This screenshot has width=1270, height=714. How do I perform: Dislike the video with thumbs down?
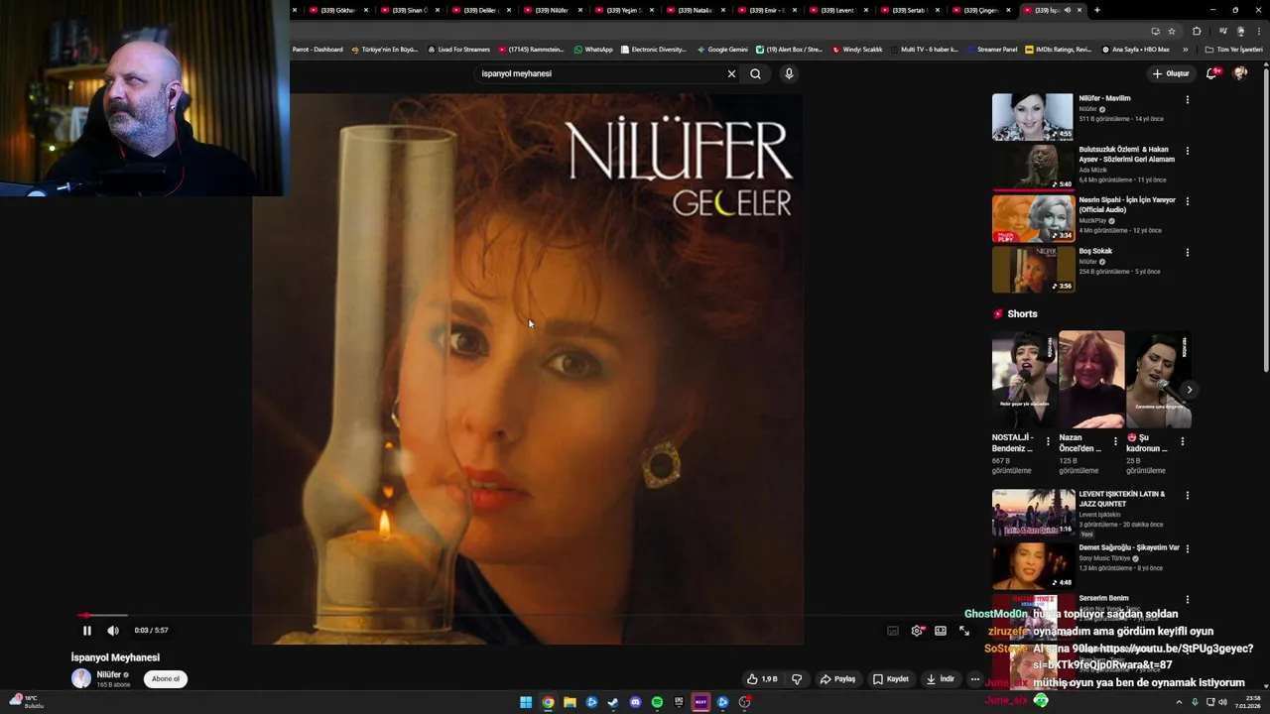click(x=797, y=679)
